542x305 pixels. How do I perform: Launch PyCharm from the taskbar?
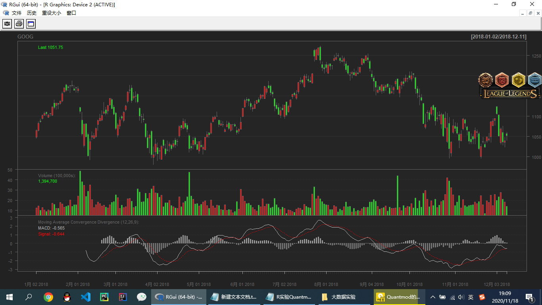(104, 297)
